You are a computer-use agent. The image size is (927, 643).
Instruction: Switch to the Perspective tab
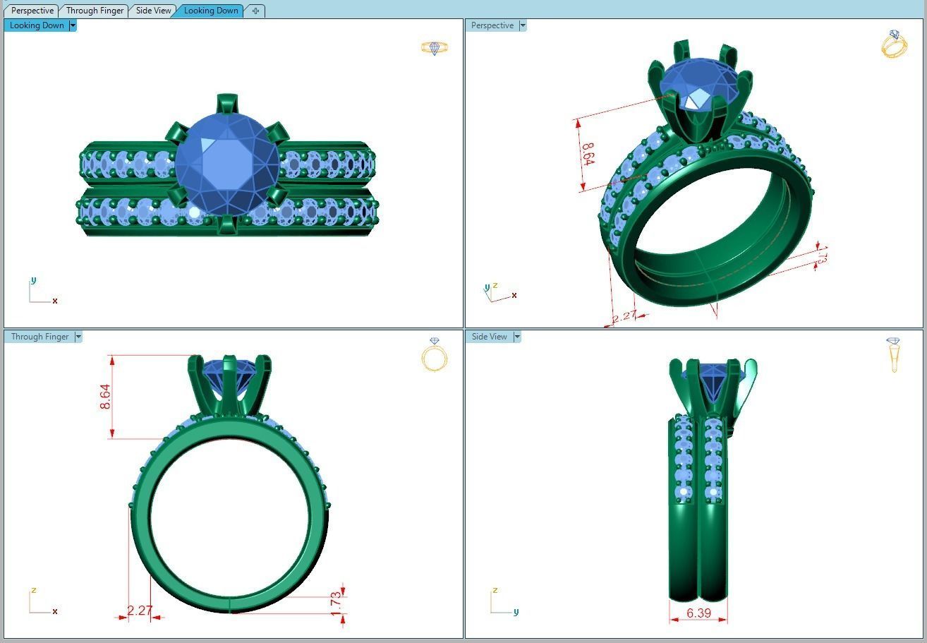coord(32,11)
